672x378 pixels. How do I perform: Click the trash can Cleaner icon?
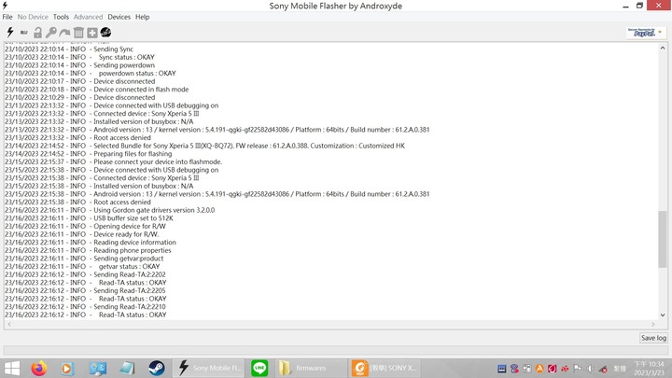point(78,33)
